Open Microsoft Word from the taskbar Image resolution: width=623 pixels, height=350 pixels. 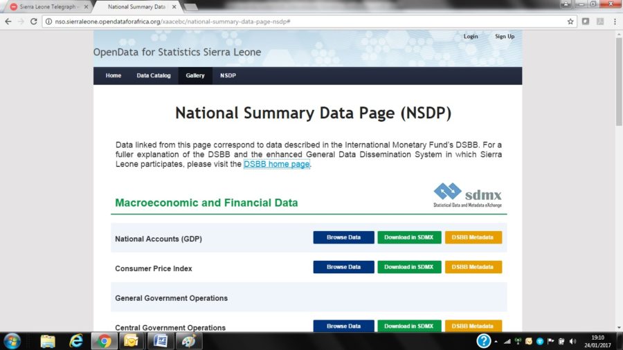159,340
